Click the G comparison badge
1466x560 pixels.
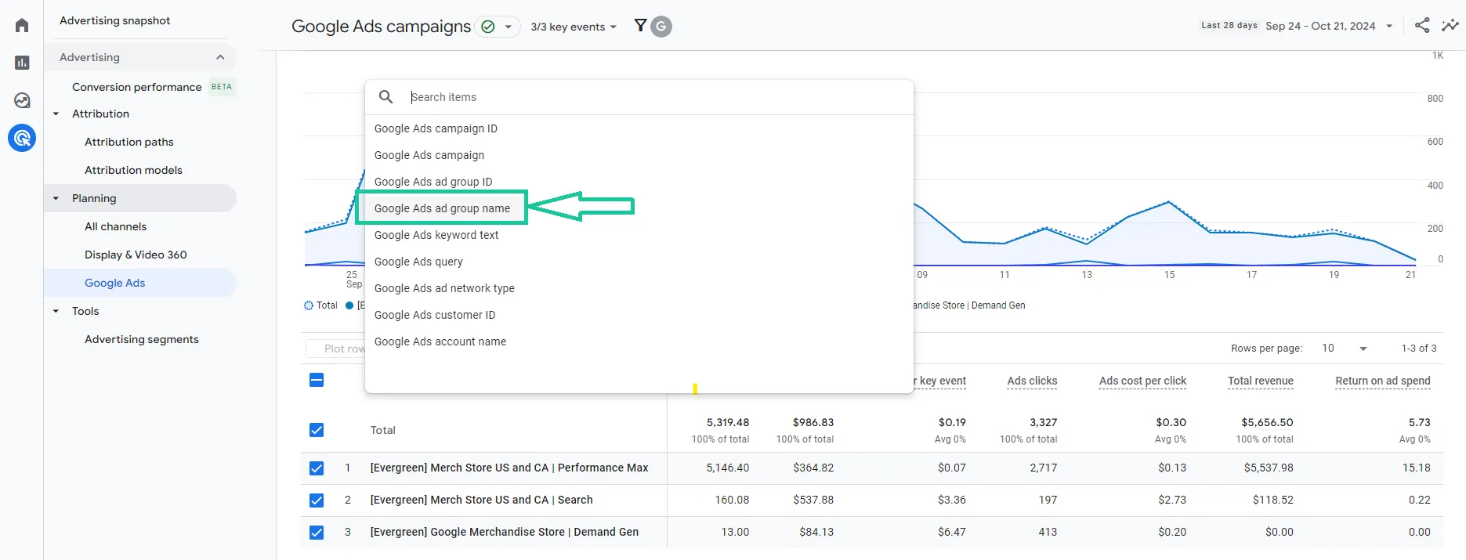(x=661, y=27)
